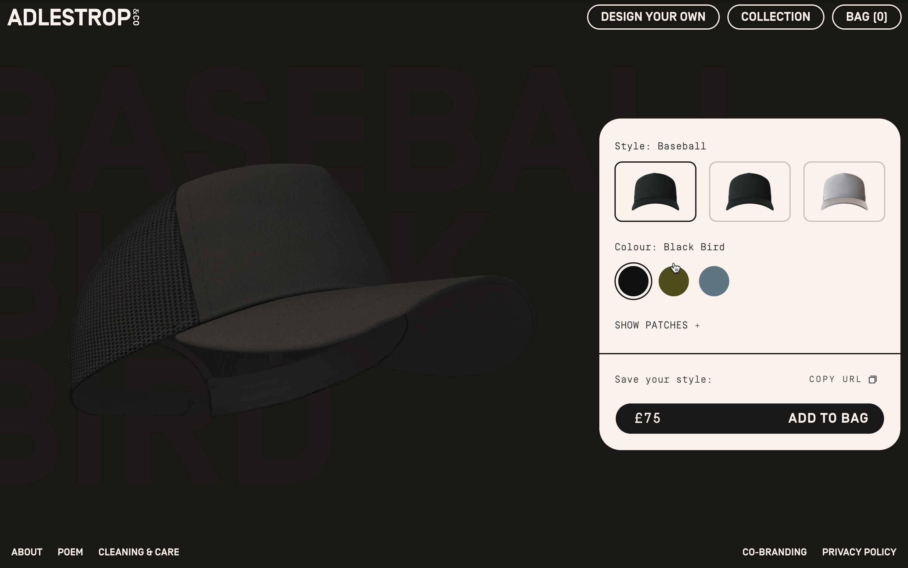Open the Privacy Policy link

tap(859, 552)
